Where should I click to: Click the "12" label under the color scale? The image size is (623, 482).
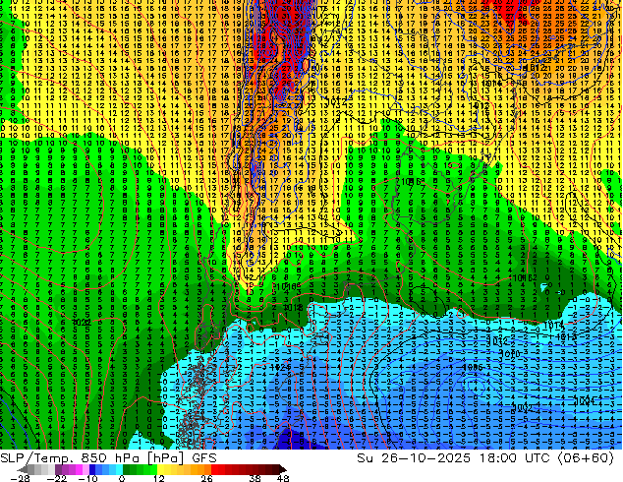click(x=159, y=478)
